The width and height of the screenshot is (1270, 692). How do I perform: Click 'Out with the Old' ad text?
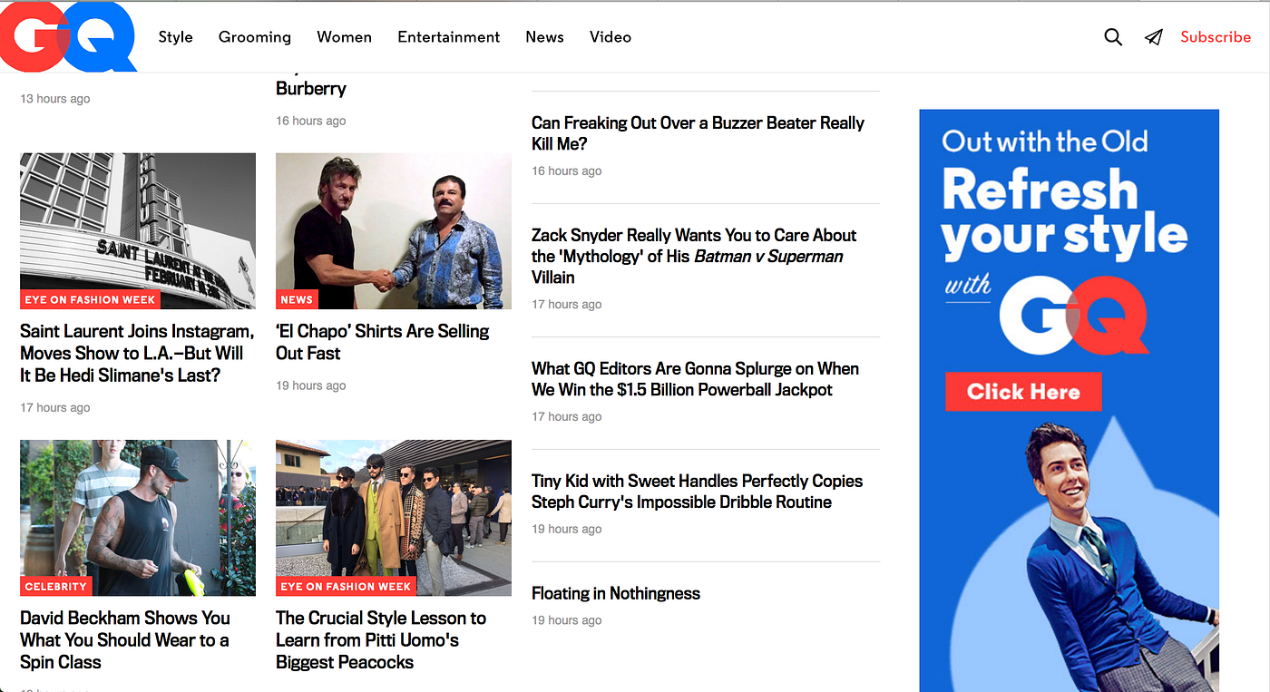click(1045, 141)
